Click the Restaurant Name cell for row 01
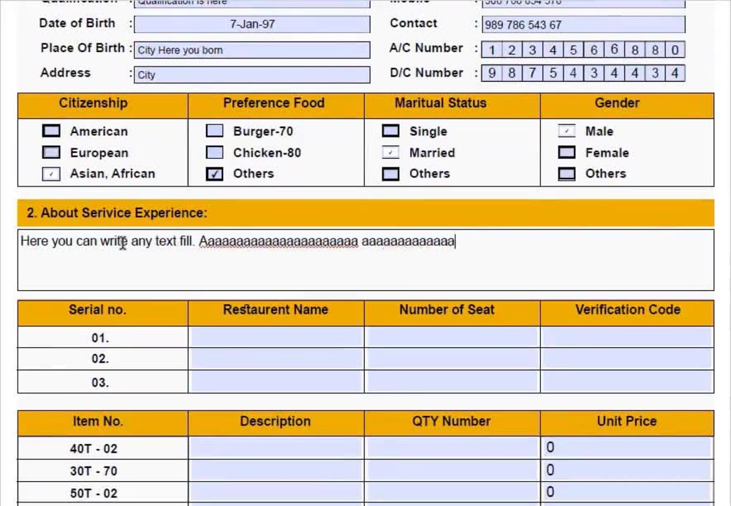The height and width of the screenshot is (506, 731). pos(276,337)
